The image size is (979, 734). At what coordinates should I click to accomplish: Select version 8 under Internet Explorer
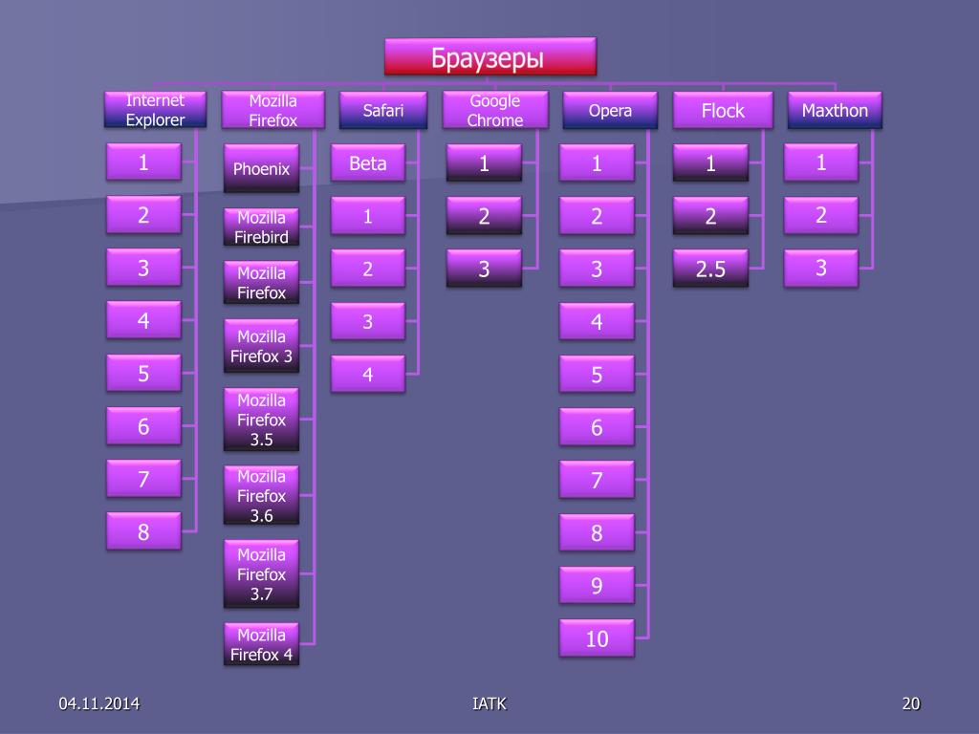143,531
